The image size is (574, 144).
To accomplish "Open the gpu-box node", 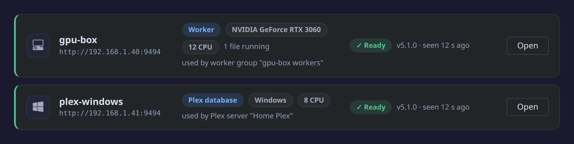I will click(527, 46).
